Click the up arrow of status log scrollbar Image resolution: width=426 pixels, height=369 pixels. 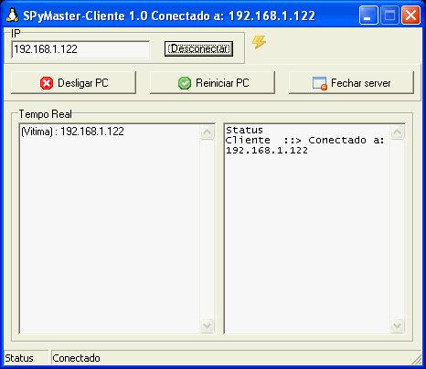click(x=398, y=132)
